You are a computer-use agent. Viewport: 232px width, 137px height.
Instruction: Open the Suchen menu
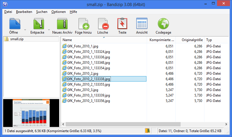(x=42, y=12)
